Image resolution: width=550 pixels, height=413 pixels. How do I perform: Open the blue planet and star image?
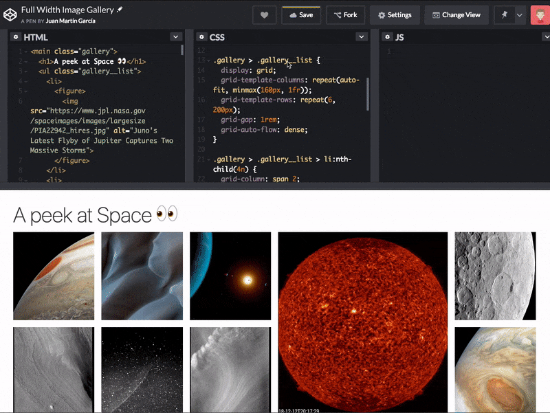[230, 276]
